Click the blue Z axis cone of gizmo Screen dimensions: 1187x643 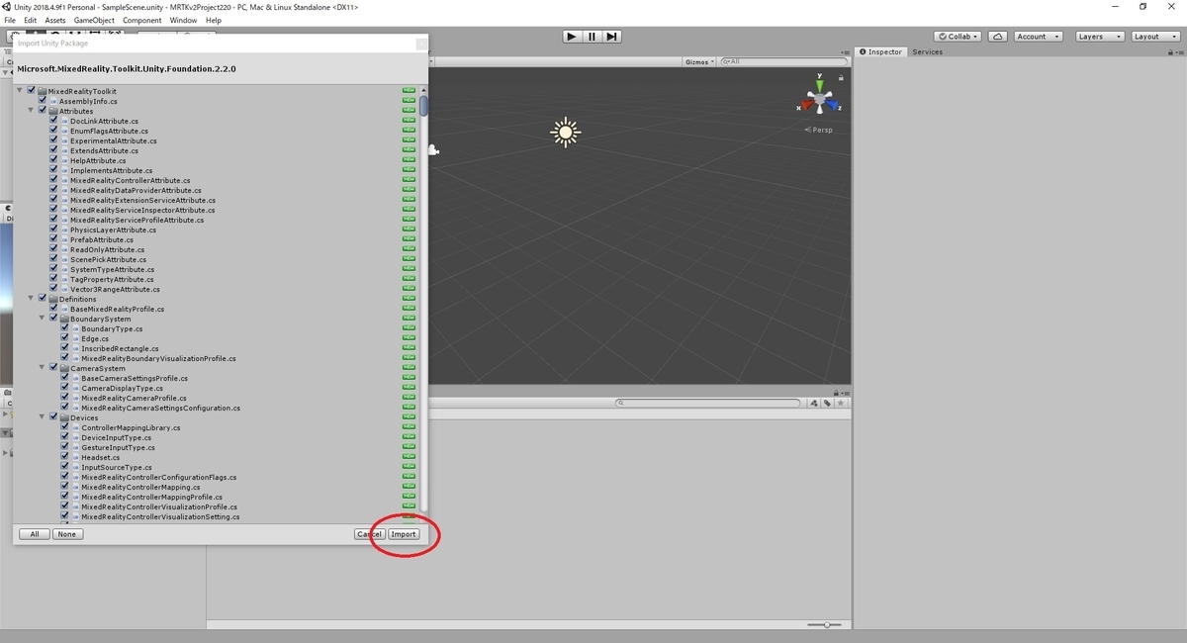[833, 104]
